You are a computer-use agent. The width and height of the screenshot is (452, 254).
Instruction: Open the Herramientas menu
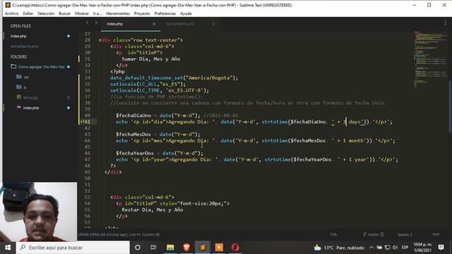pos(118,13)
